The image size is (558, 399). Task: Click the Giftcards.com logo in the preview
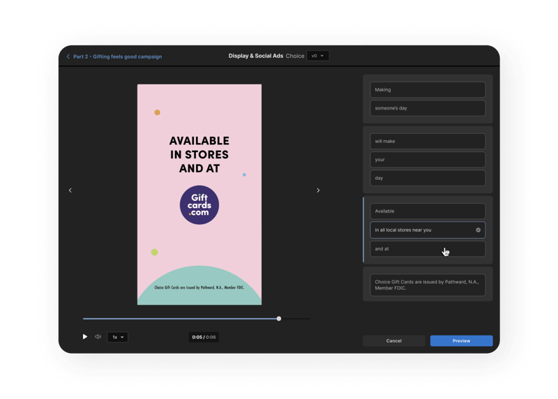click(199, 205)
